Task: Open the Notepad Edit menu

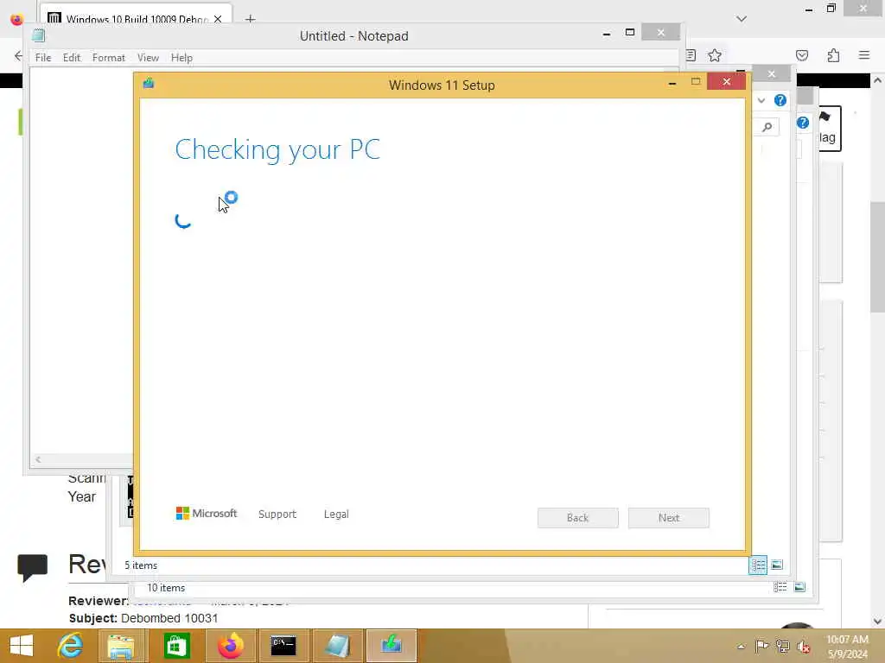Action: click(72, 58)
